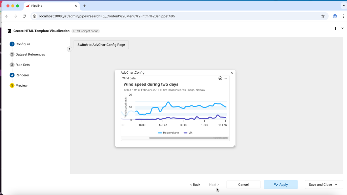Screen dimensions: 347x195
Task: Click Switch to AdvChartConfig Page button
Action: point(101,45)
